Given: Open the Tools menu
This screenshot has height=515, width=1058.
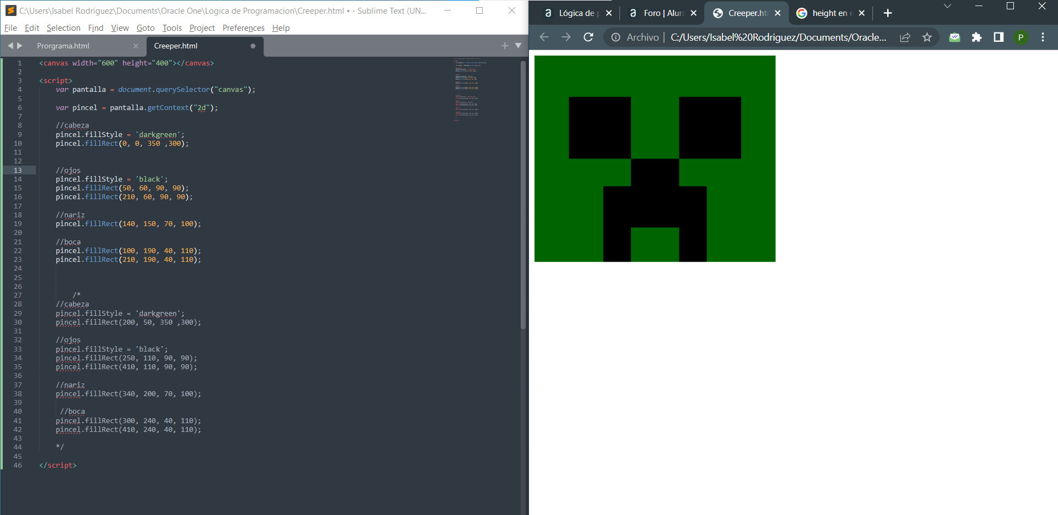Looking at the screenshot, I should pyautogui.click(x=172, y=28).
